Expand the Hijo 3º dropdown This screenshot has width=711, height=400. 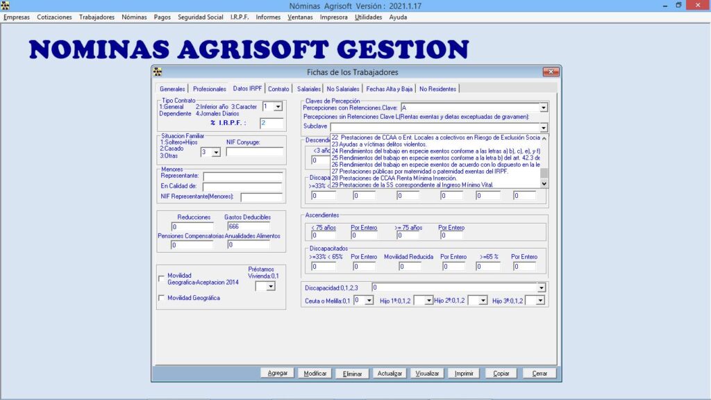540,301
